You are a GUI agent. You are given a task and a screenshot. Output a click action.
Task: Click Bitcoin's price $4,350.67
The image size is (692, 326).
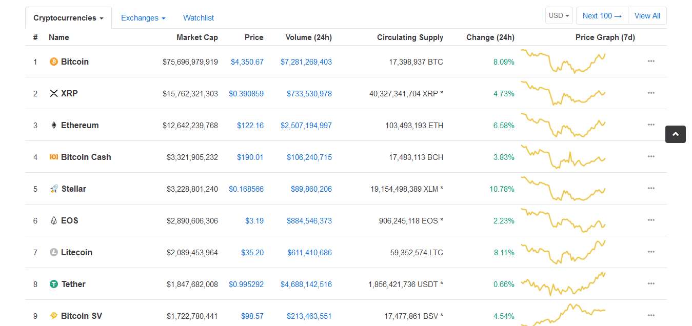(247, 62)
